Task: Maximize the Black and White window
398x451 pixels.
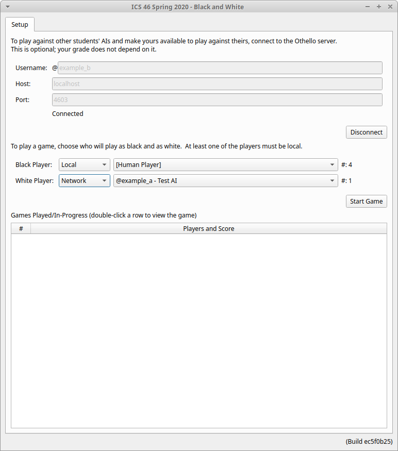Action: point(379,7)
